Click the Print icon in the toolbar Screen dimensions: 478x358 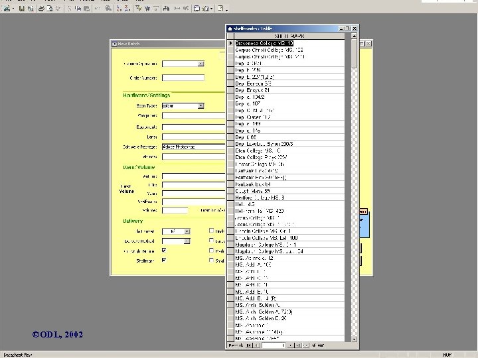coord(41,9)
